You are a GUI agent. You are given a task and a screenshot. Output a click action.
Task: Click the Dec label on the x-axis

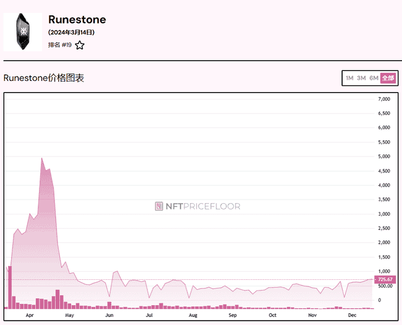pyautogui.click(x=352, y=314)
